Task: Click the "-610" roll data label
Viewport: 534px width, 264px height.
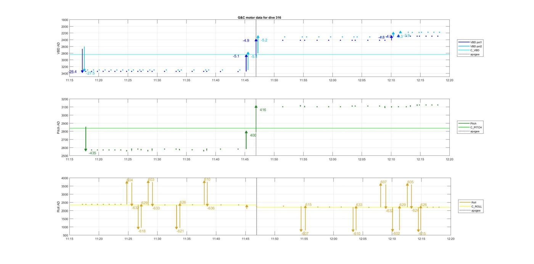Action: click(357, 234)
